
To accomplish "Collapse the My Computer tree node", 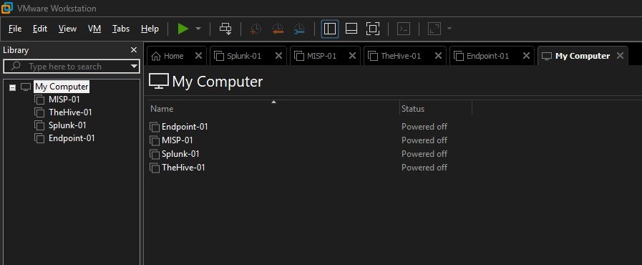I will (13, 87).
